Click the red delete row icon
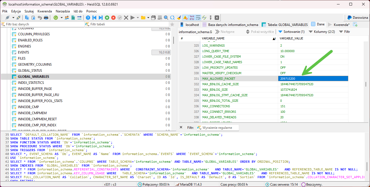Screen dimensions: 370x187 tap(113, 18)
